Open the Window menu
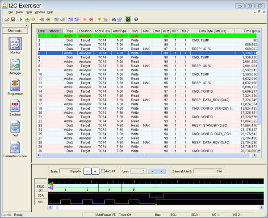The image size is (268, 218). 40,12
